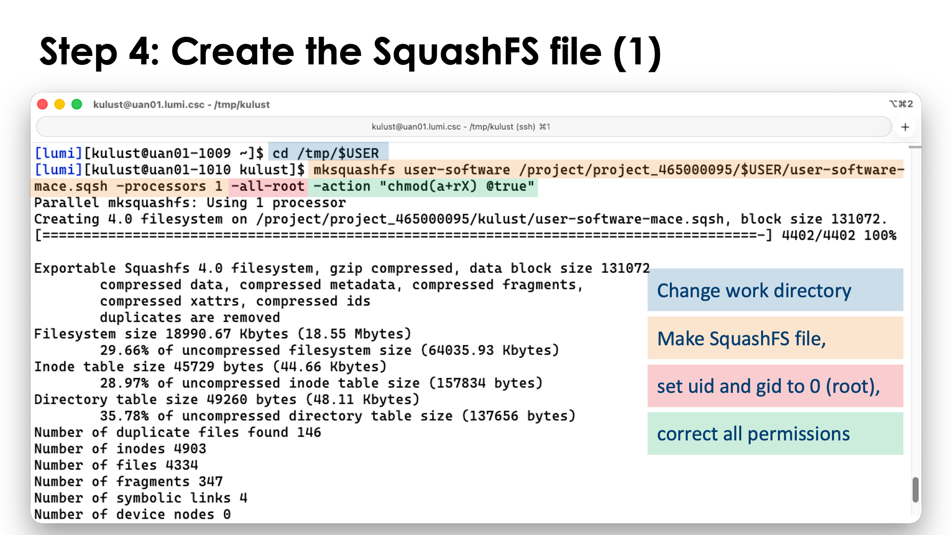Click the terminal window title bar text

tap(181, 105)
